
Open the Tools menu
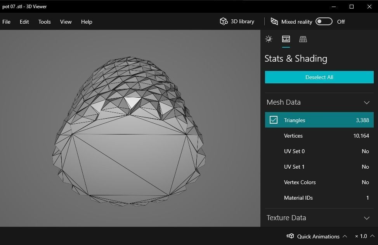(45, 22)
